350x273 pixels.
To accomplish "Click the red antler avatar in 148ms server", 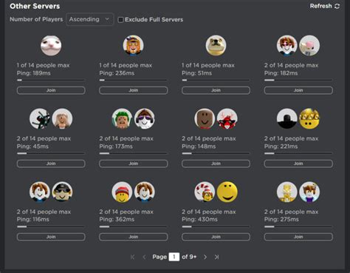I will point(227,118).
